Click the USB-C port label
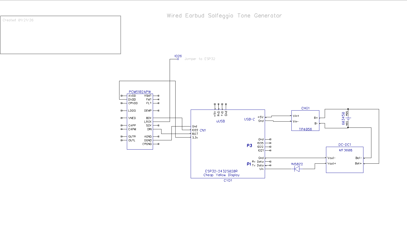 click(249, 119)
